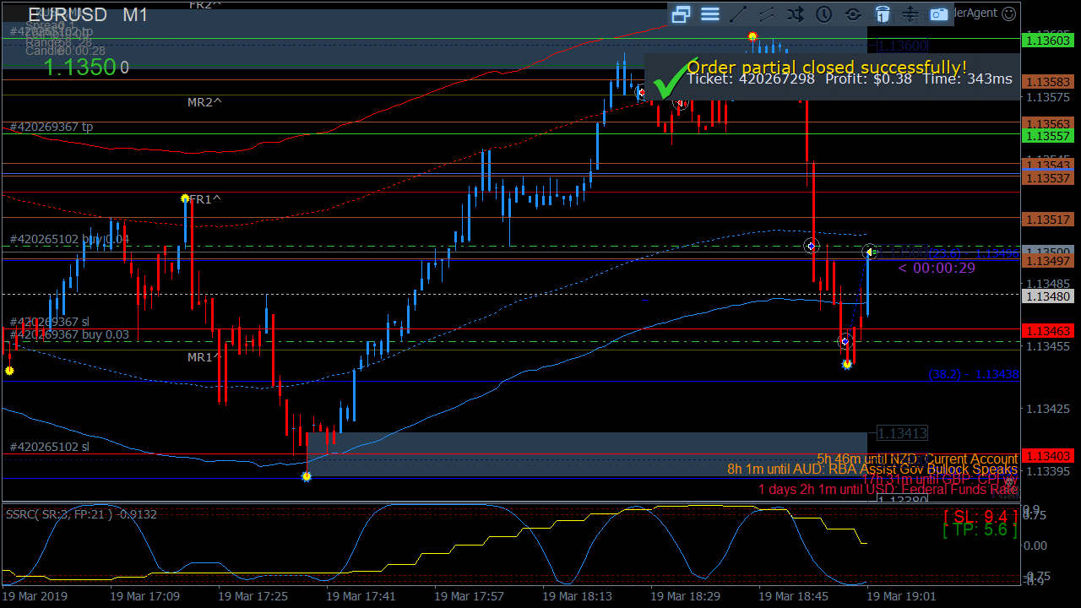Click the 1.13583 price tag on the axis
Viewport: 1081px width, 608px height.
[x=1047, y=81]
